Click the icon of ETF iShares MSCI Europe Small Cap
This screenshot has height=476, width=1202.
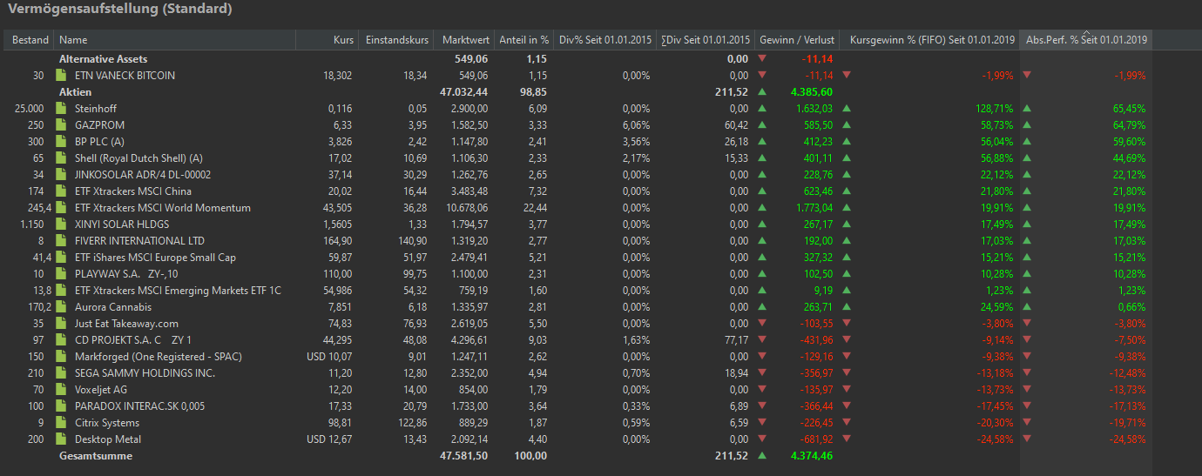(x=61, y=258)
